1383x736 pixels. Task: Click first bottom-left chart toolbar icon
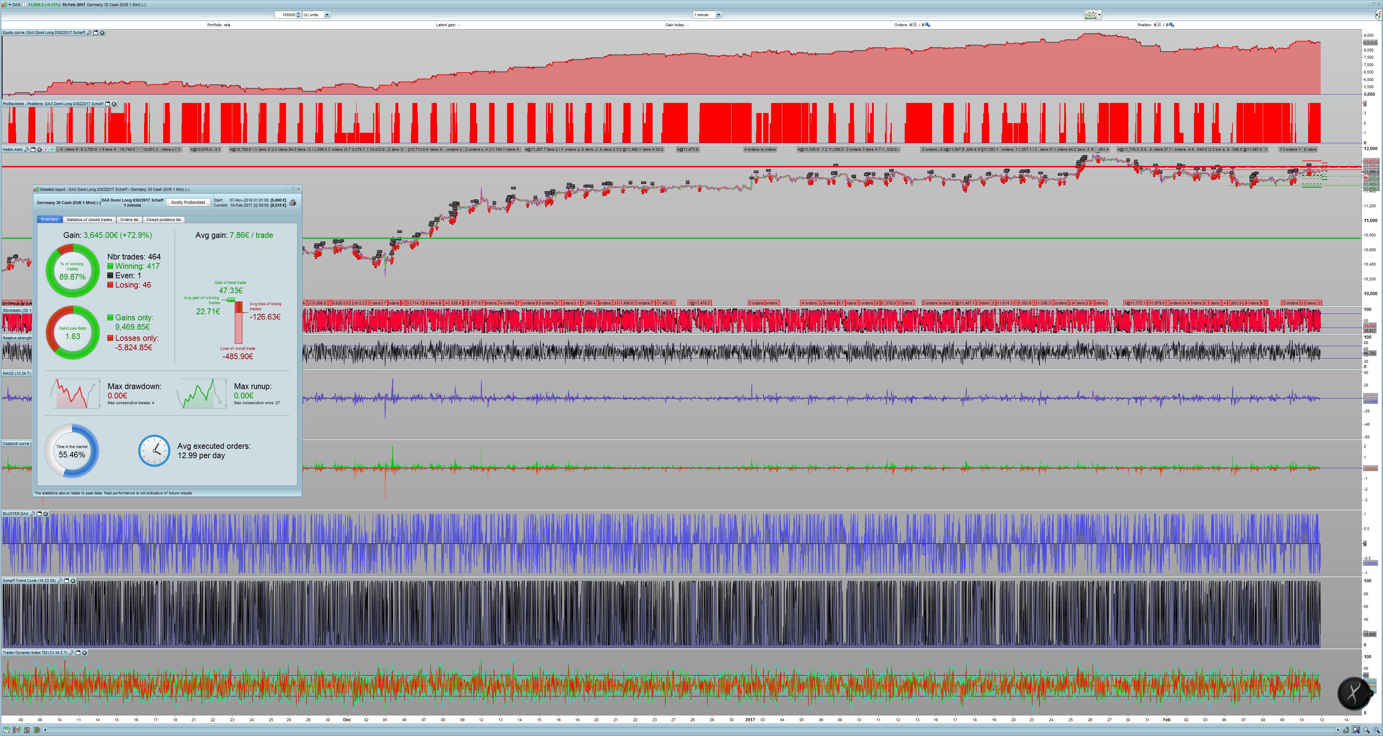pos(6,730)
